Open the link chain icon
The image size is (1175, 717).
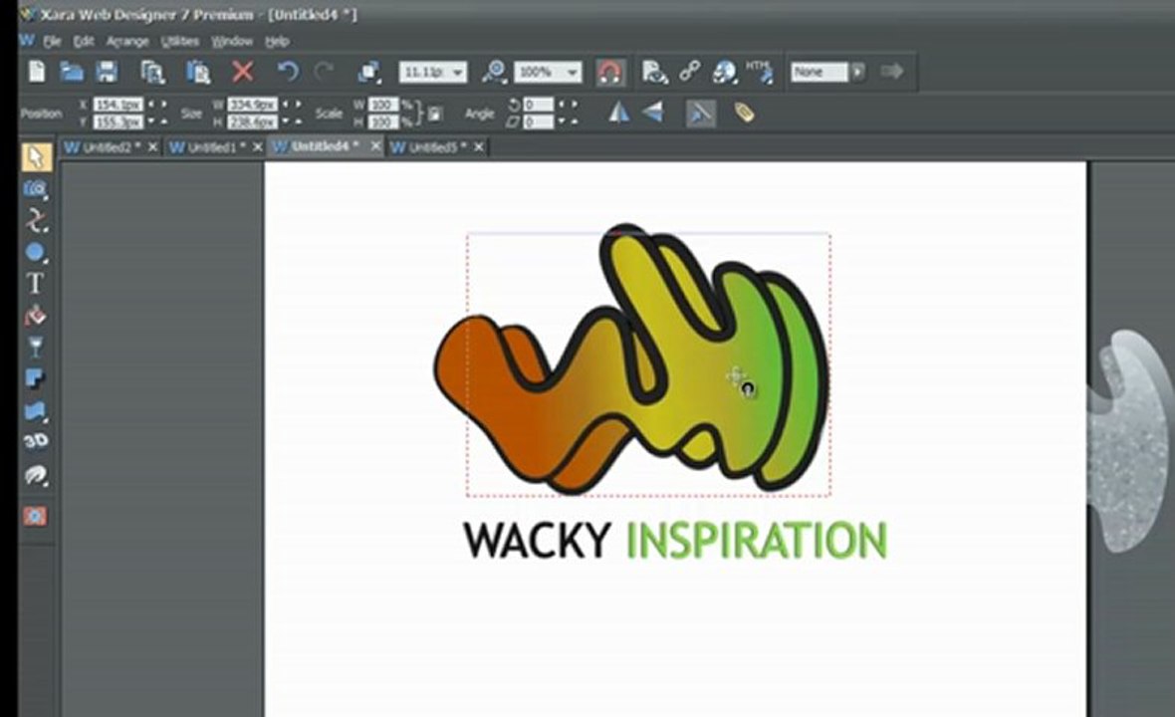[689, 72]
